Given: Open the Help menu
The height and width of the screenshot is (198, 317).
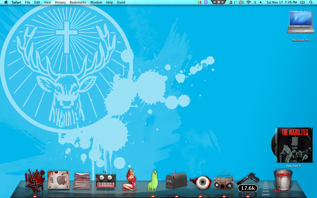Looking at the screenshot, I should pos(109,2).
